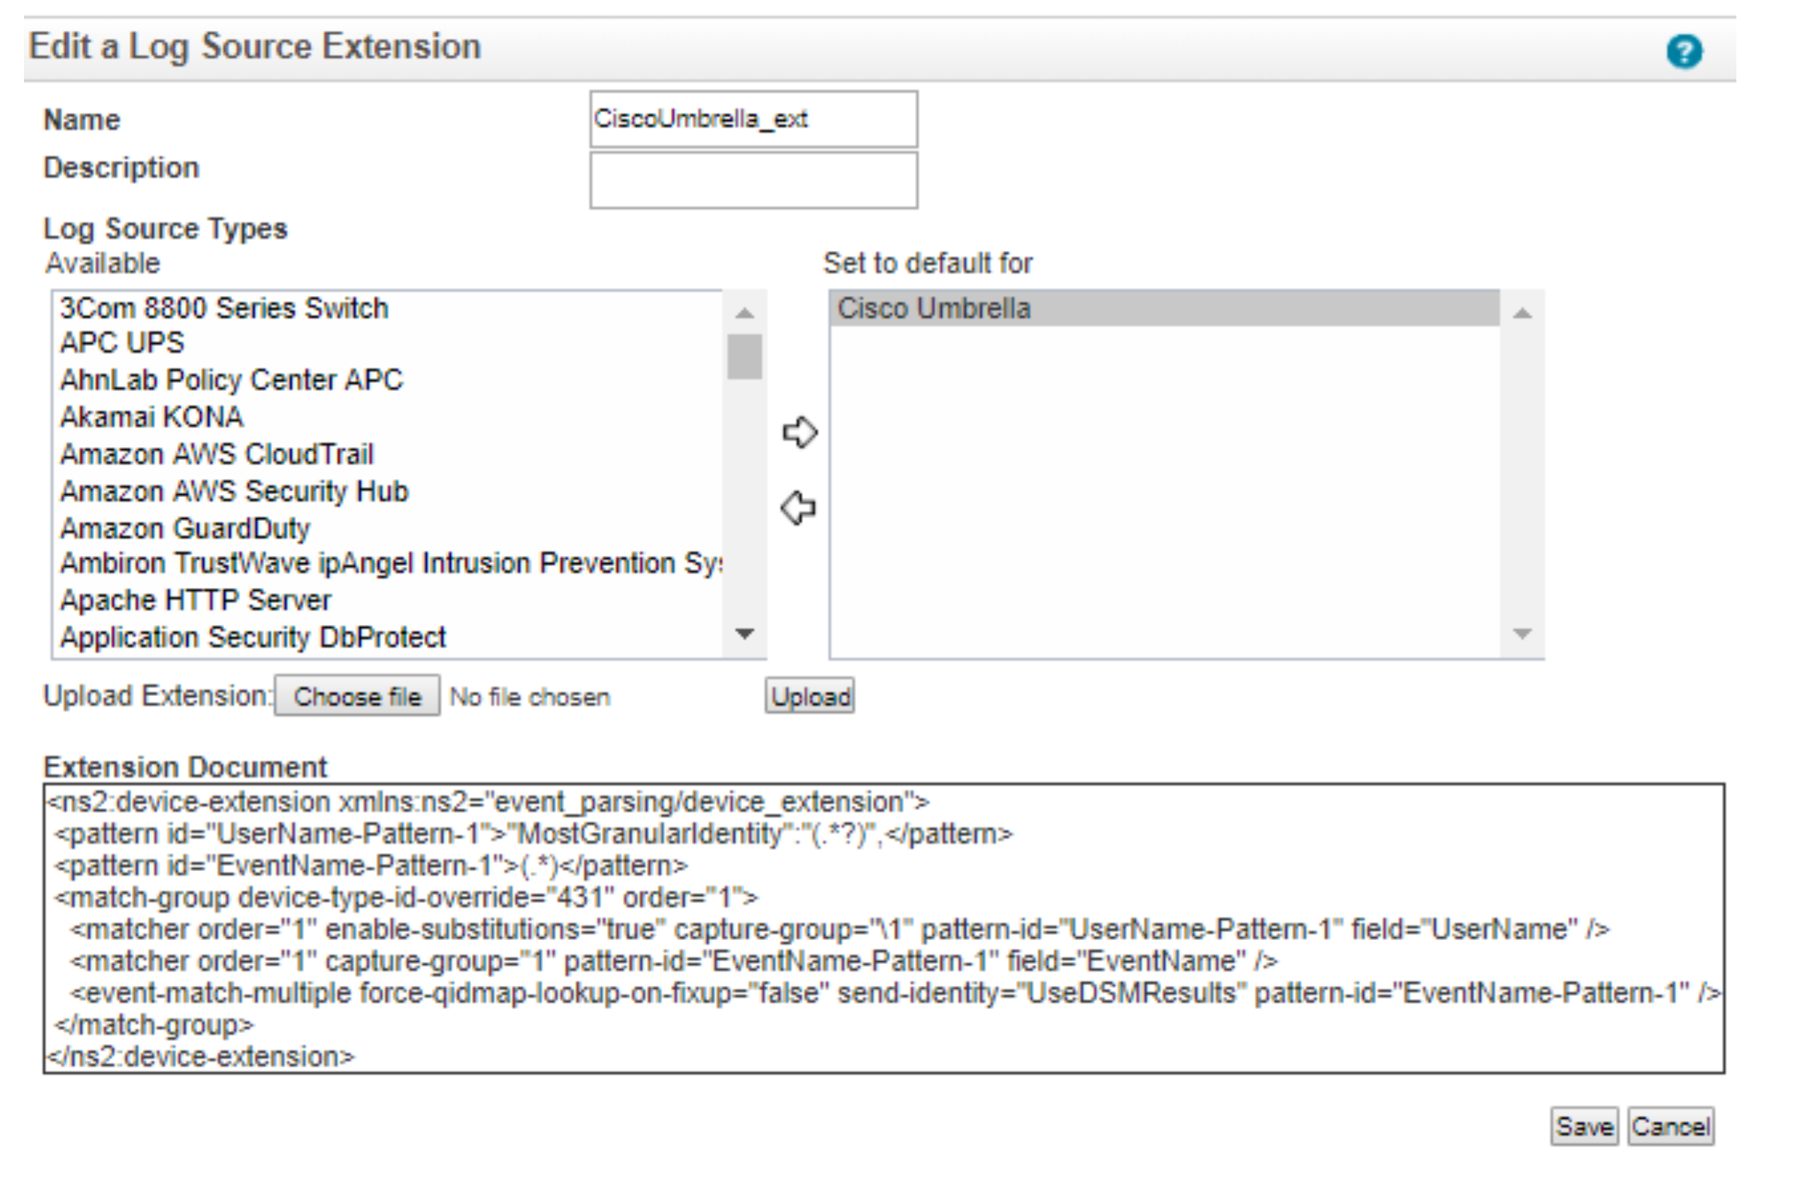Cancel editing the extension
This screenshot has width=1815, height=1191.
point(1671,1127)
